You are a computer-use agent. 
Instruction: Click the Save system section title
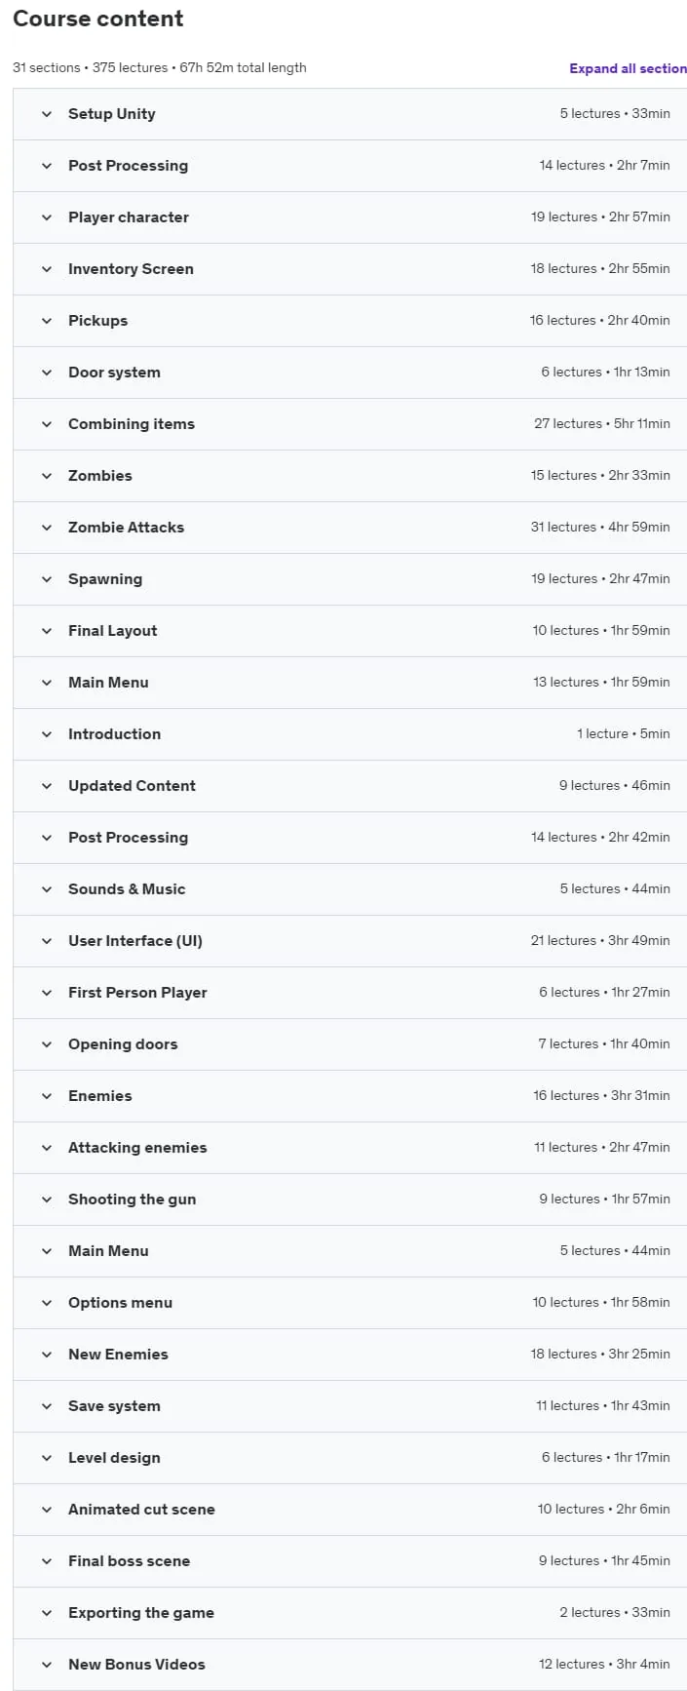point(114,1406)
